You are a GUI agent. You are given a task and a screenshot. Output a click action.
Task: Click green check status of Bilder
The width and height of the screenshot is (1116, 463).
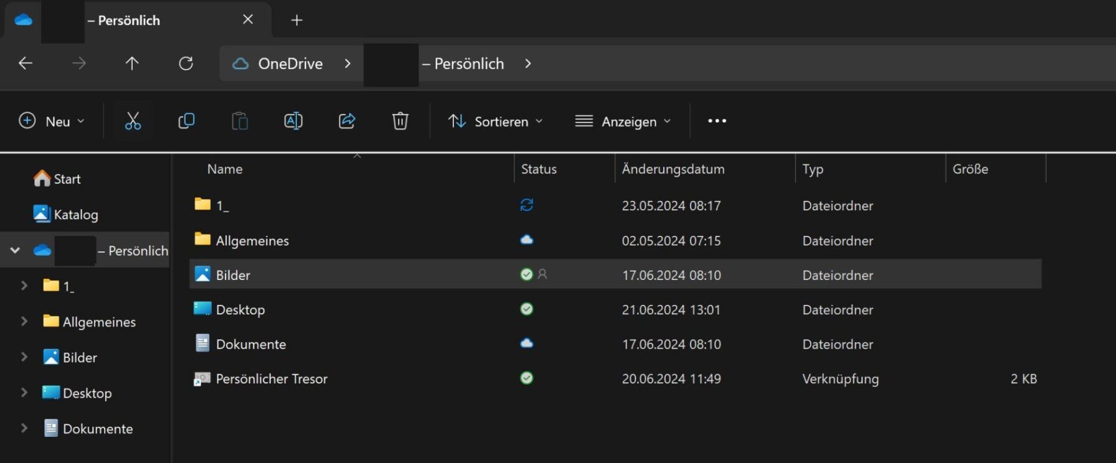click(527, 274)
